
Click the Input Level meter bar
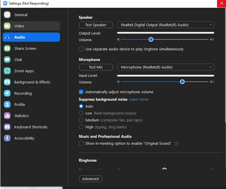165,76
